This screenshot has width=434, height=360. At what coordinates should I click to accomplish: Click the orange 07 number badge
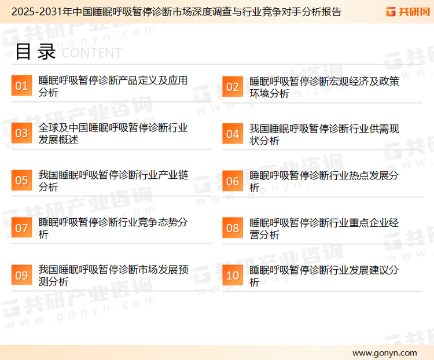[21, 227]
